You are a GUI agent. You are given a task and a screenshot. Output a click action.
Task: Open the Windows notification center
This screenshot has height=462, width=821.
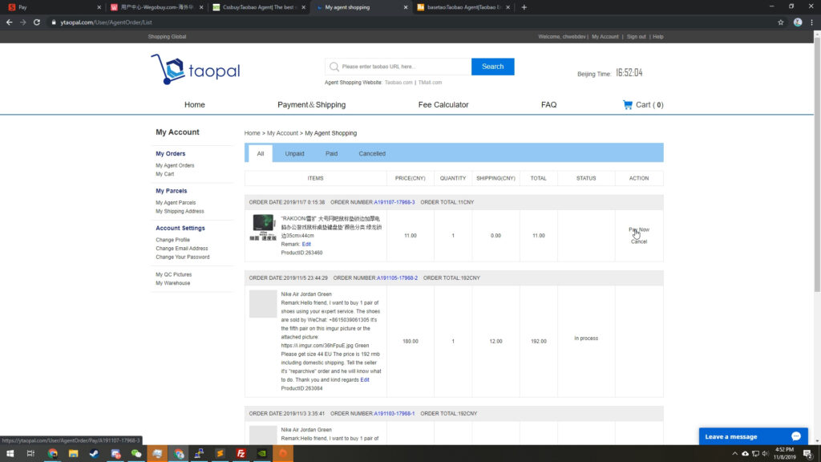pyautogui.click(x=808, y=454)
